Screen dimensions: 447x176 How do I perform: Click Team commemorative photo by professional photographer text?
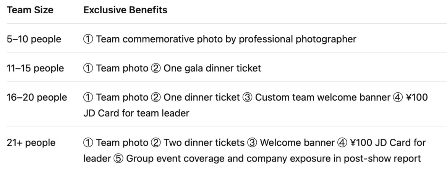pos(226,39)
